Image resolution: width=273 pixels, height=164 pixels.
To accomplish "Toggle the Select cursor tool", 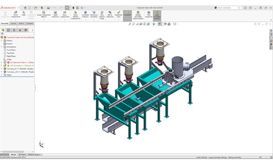I will 67,8.
